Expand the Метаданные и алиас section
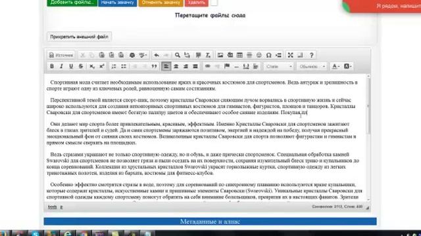This screenshot has width=421, height=236. (x=210, y=222)
